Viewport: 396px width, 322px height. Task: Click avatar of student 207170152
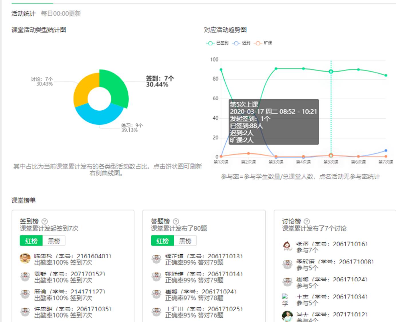tap(25, 276)
